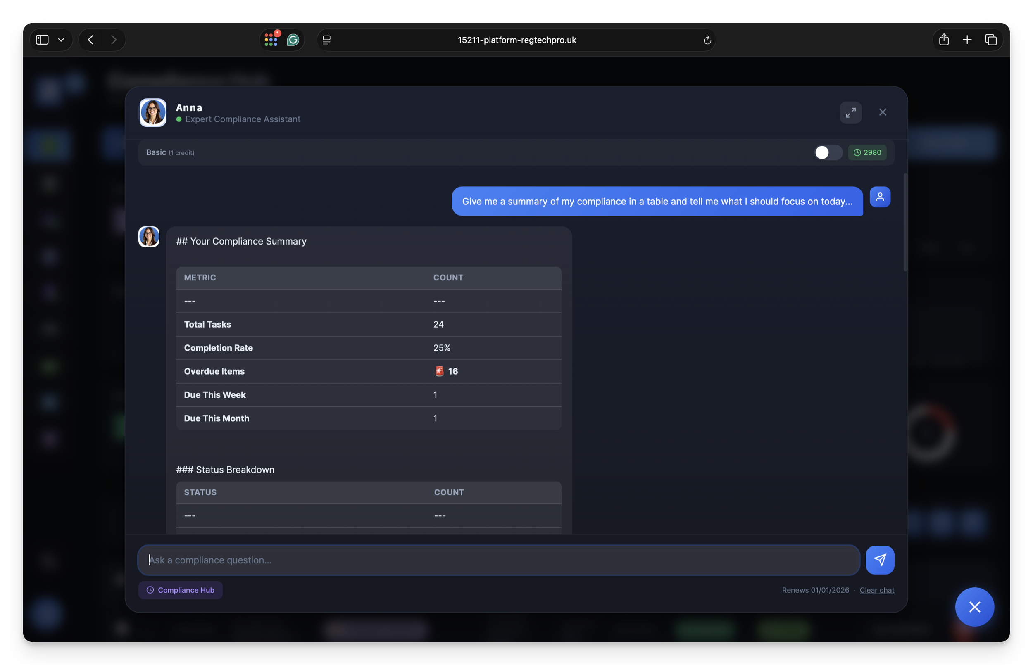This screenshot has width=1033, height=665.
Task: Clear chat history link
Action: point(877,590)
